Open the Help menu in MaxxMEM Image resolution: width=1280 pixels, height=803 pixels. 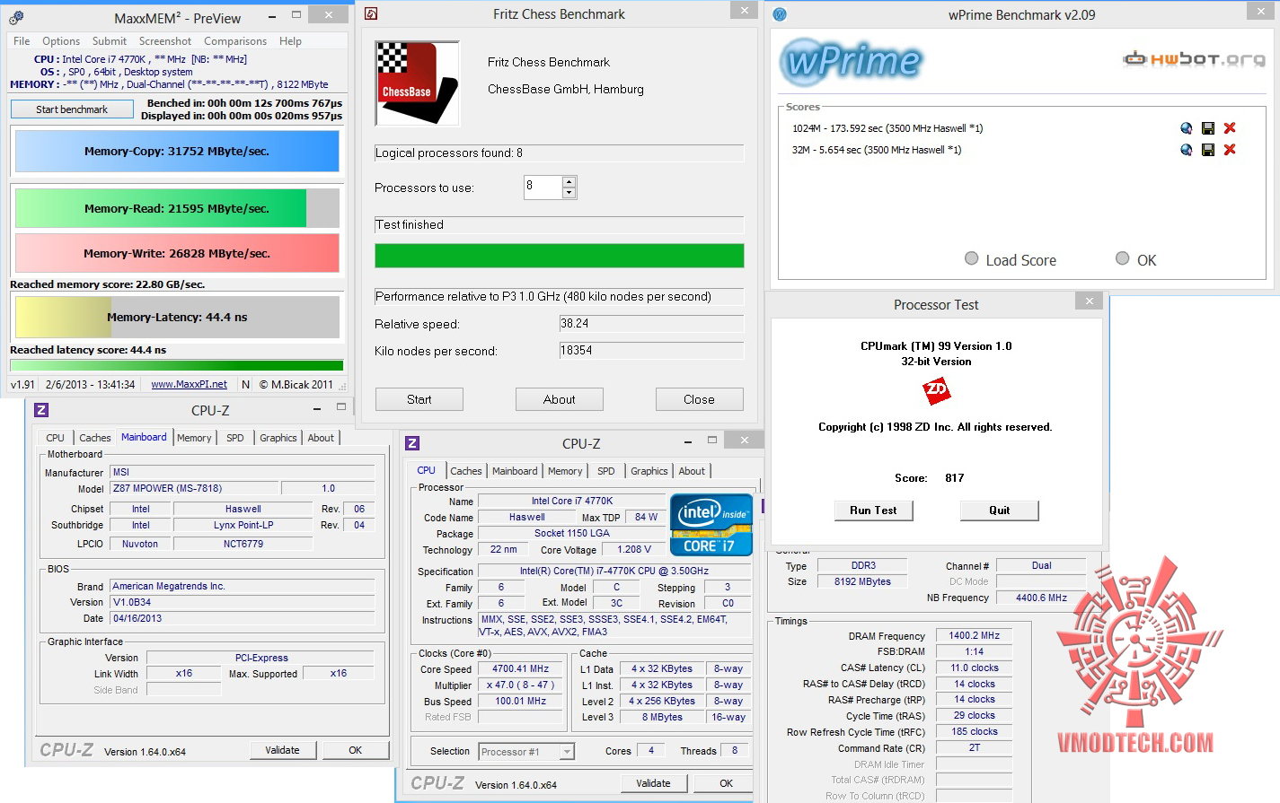point(290,41)
